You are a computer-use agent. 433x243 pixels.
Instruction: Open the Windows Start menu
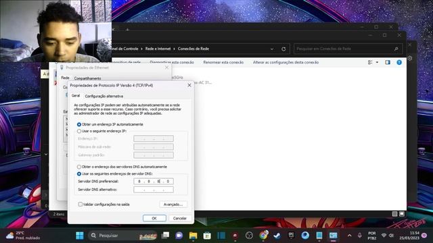tap(80, 236)
